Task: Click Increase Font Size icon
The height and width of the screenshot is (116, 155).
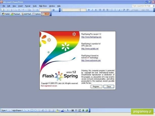Action: pos(119,10)
